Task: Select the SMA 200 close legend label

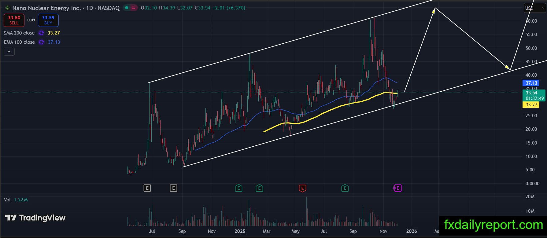Action: (19, 33)
